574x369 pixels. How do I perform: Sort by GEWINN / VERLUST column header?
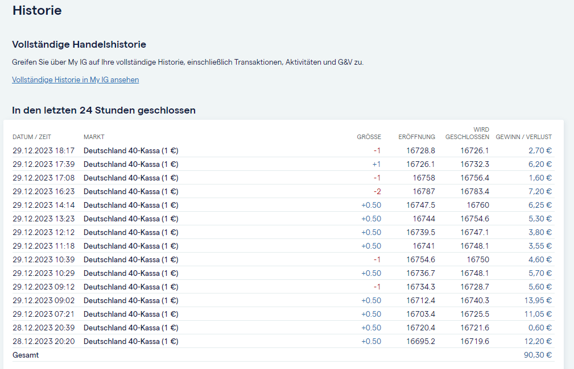pyautogui.click(x=523, y=137)
